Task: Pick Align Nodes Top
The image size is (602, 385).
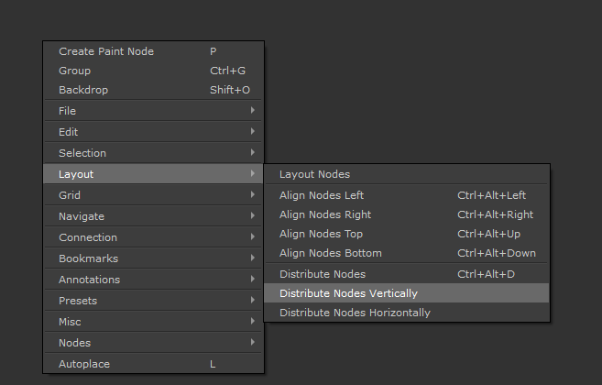Action: 321,234
